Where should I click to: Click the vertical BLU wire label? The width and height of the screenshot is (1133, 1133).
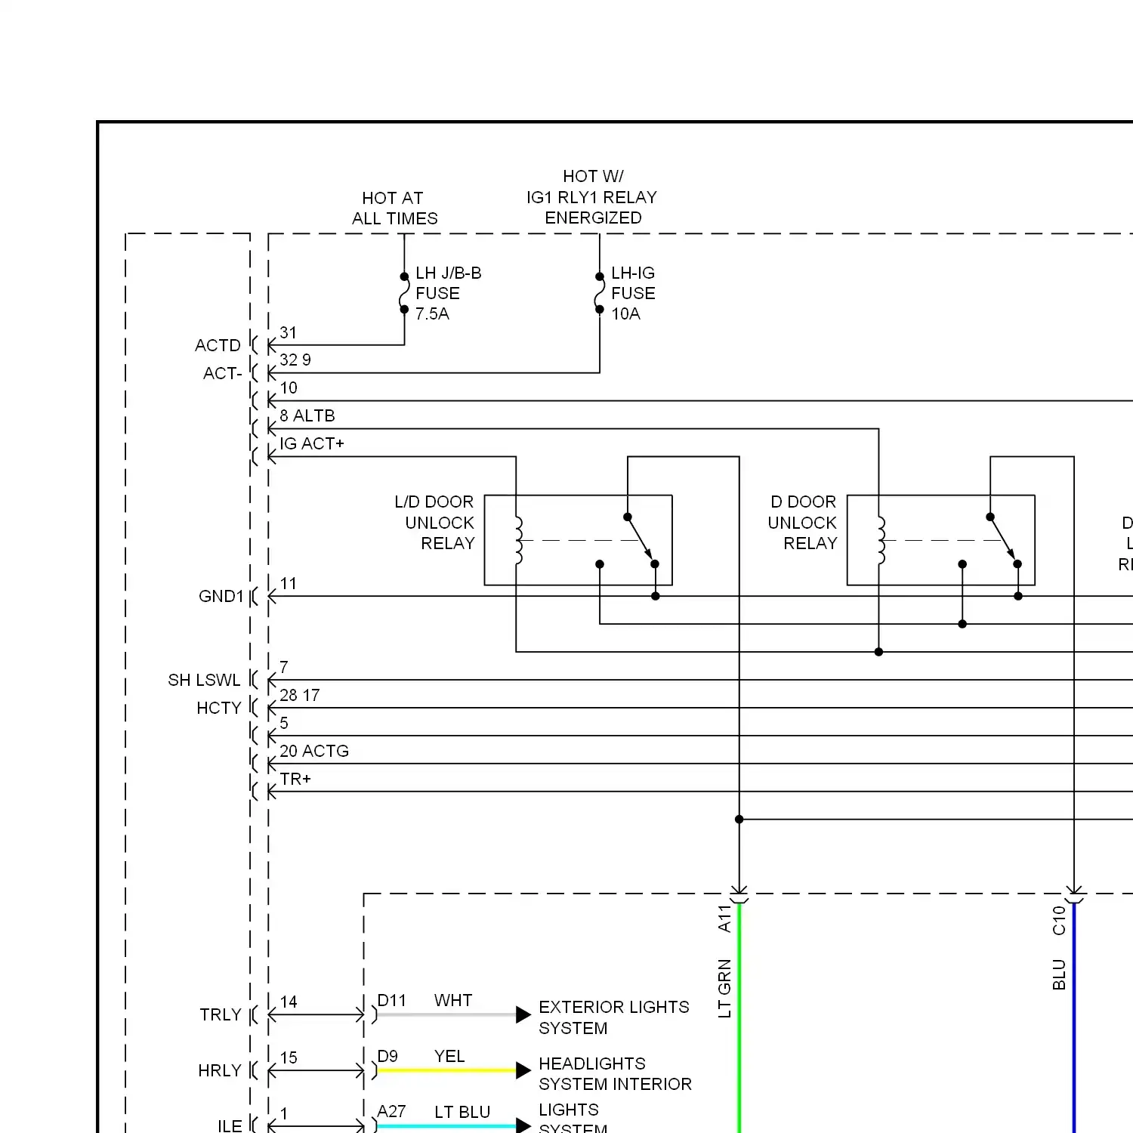click(1059, 974)
